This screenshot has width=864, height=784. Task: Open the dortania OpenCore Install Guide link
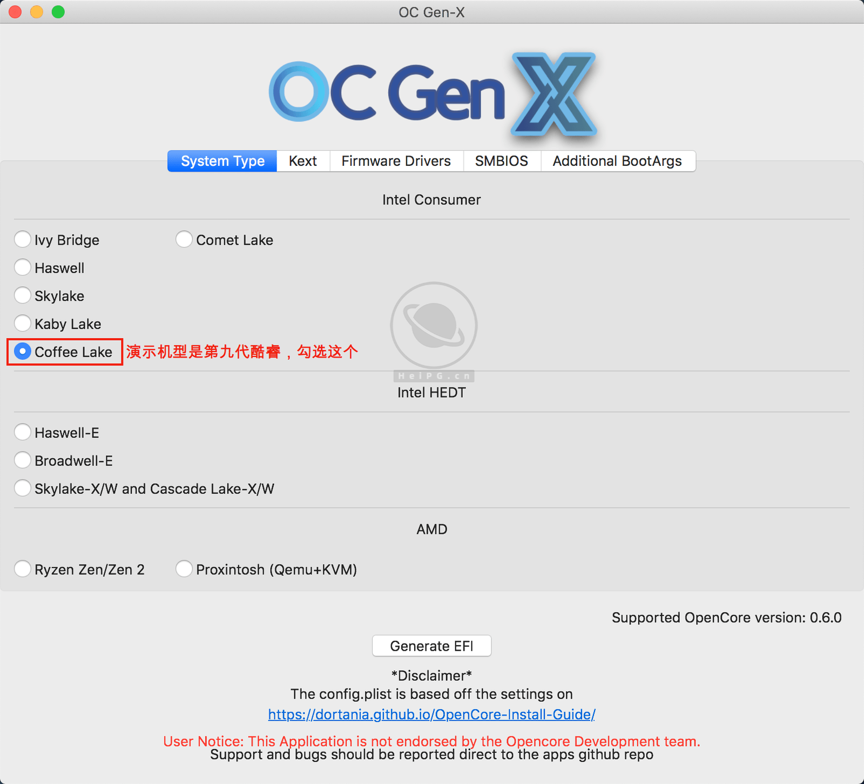point(431,714)
